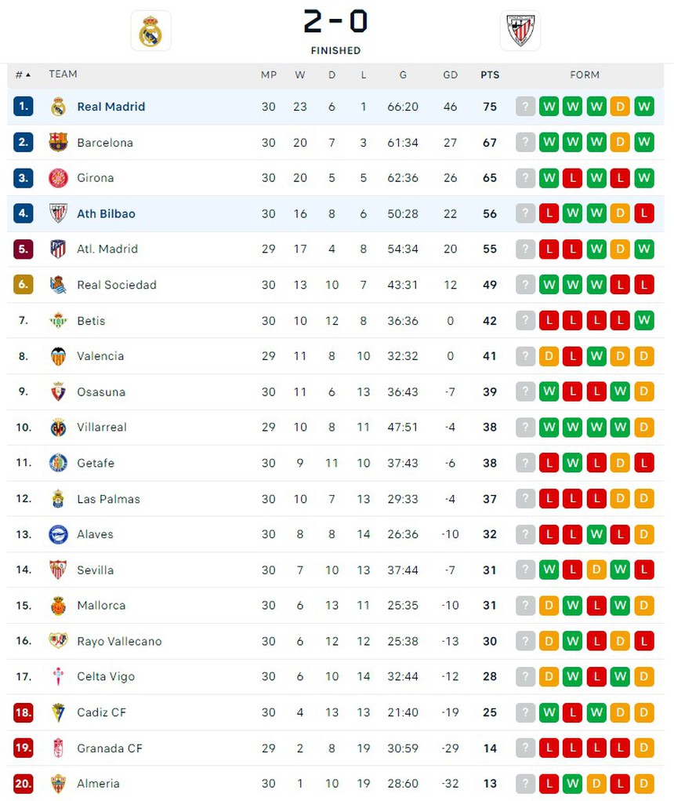674x801 pixels.
Task: Click the Barcelona team crest icon
Action: click(58, 142)
